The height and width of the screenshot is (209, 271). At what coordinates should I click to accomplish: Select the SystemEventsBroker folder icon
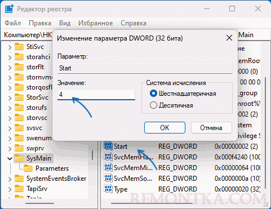click(19, 179)
